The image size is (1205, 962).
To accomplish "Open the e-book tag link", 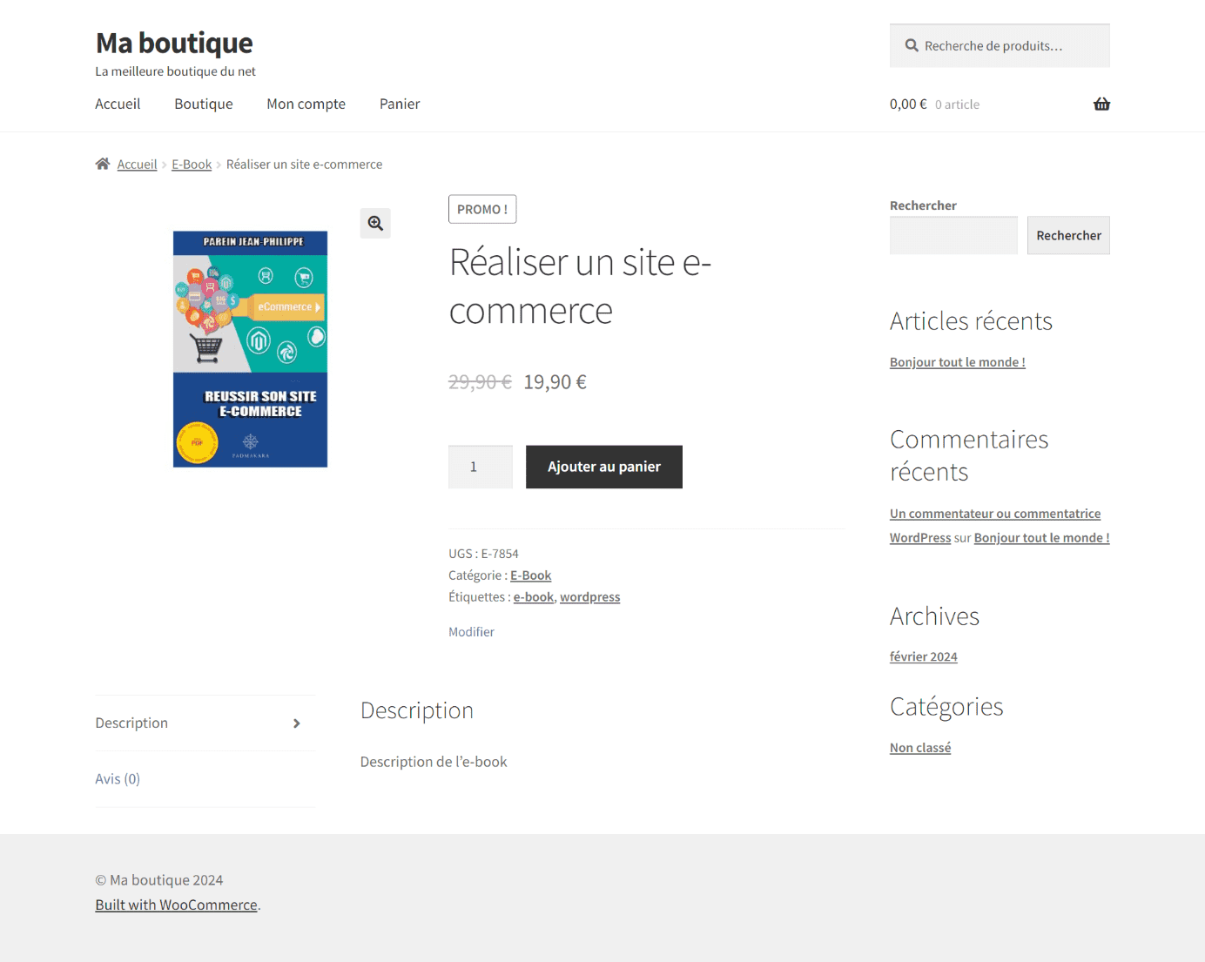I will [x=533, y=597].
